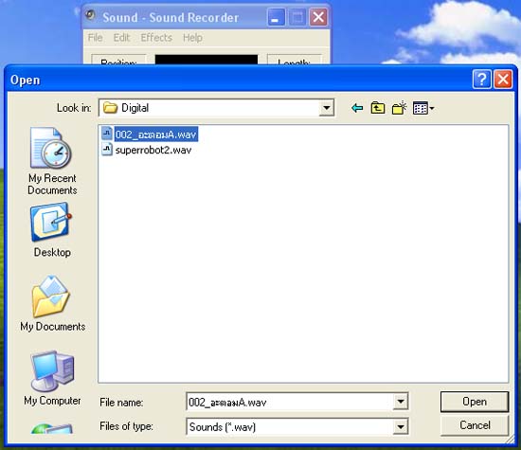Open Help menu in Sound Recorder
521x450 pixels.
[192, 38]
